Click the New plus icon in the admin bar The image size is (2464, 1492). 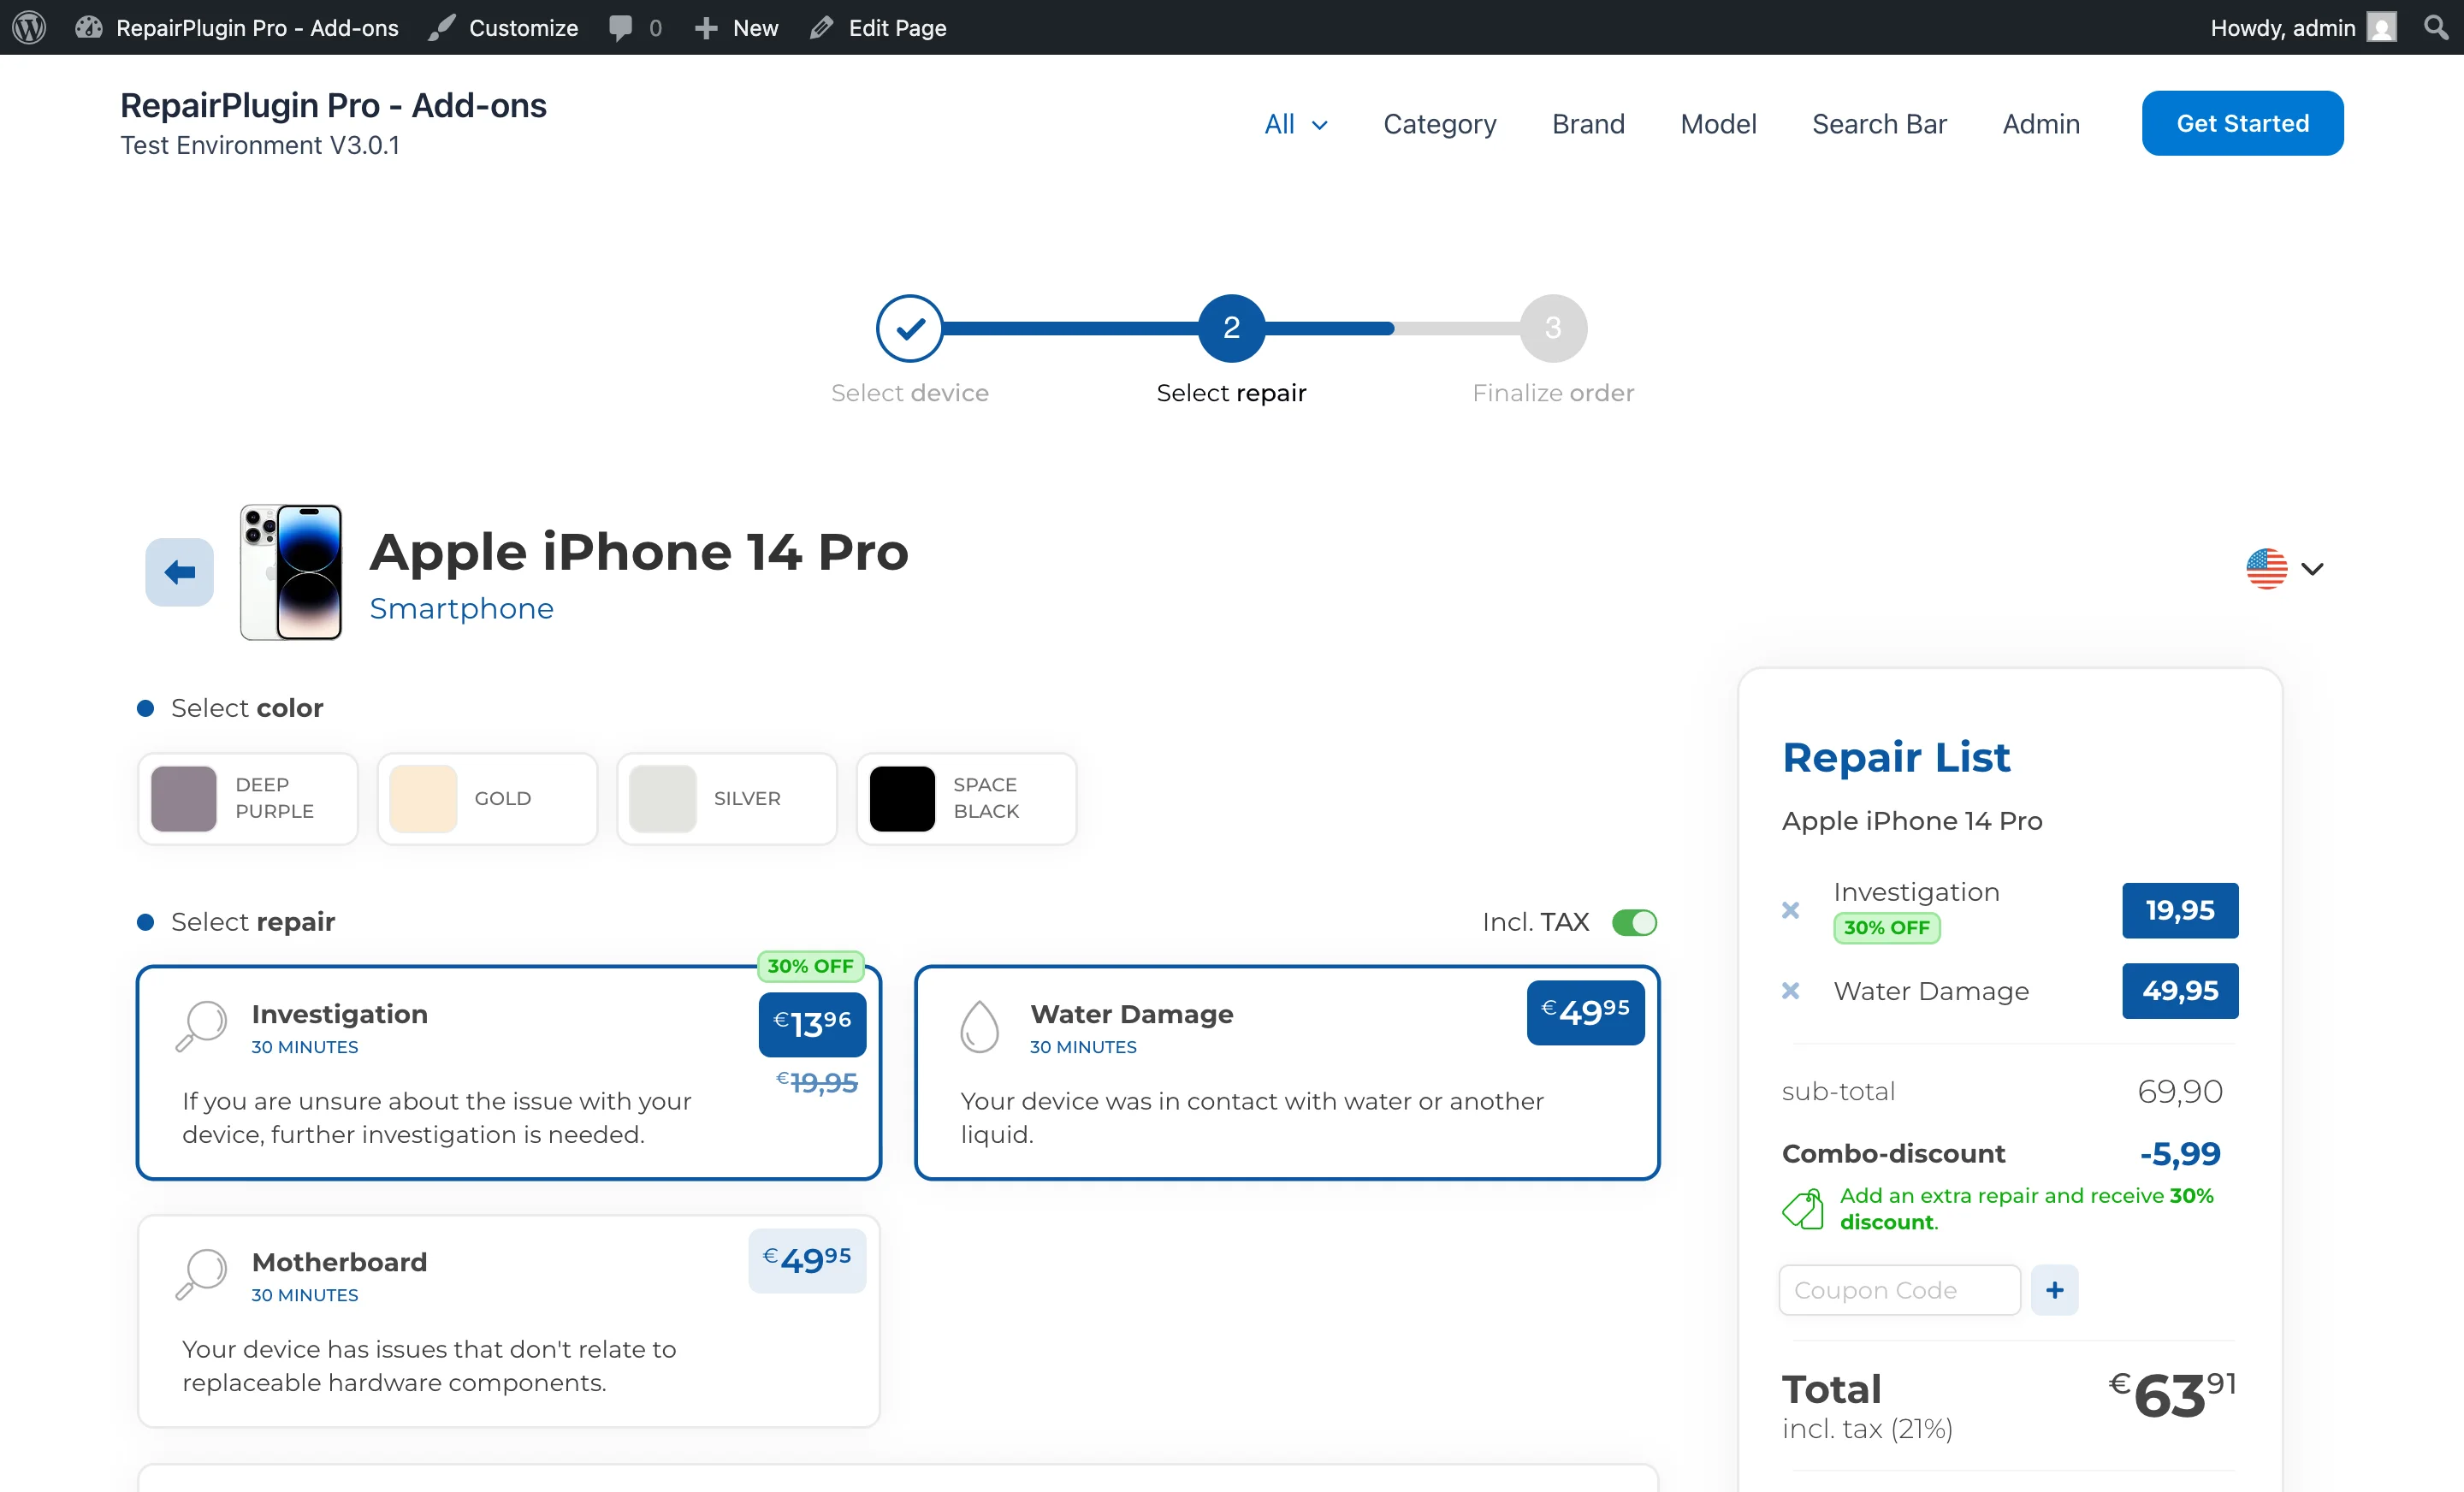click(707, 27)
